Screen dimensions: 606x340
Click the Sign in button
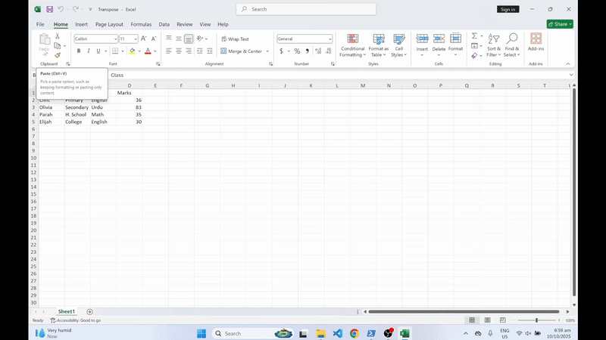tap(508, 9)
